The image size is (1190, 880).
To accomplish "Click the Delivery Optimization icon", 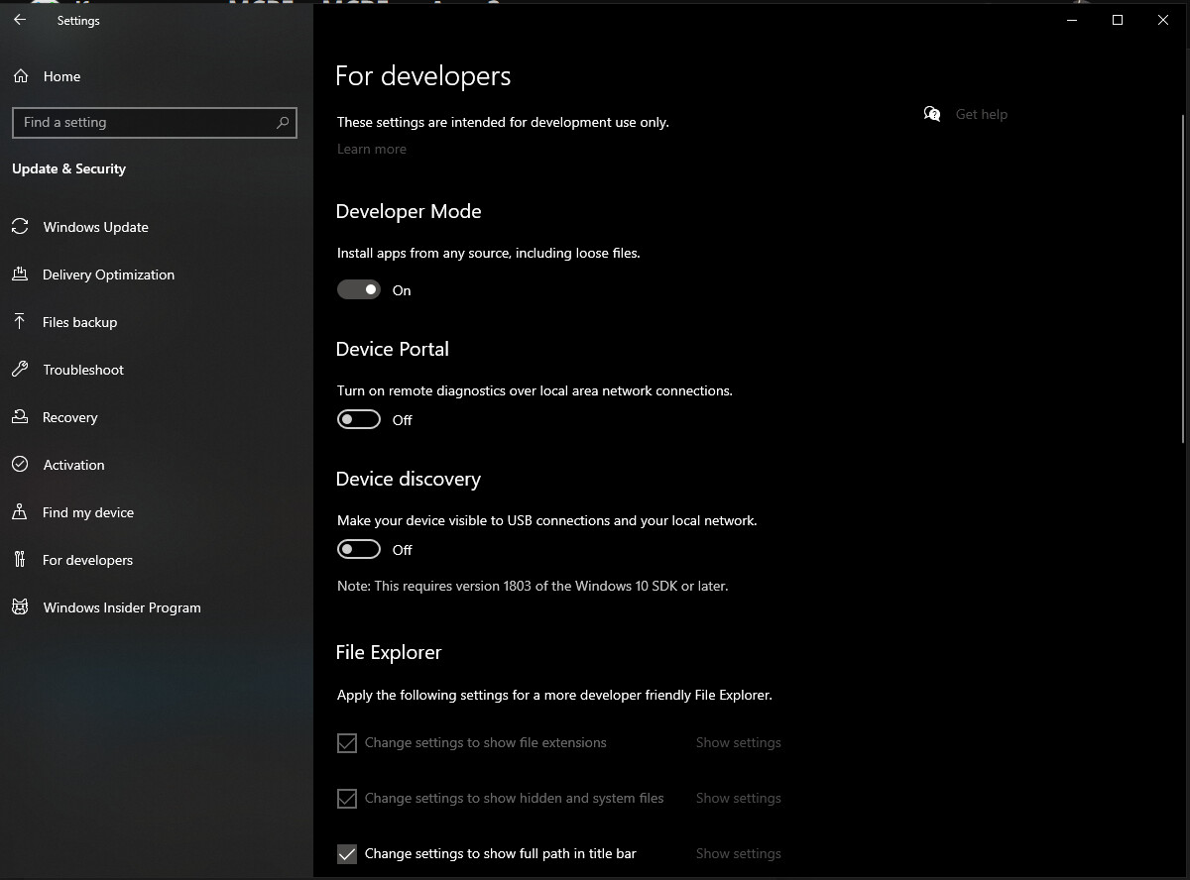I will click(20, 275).
